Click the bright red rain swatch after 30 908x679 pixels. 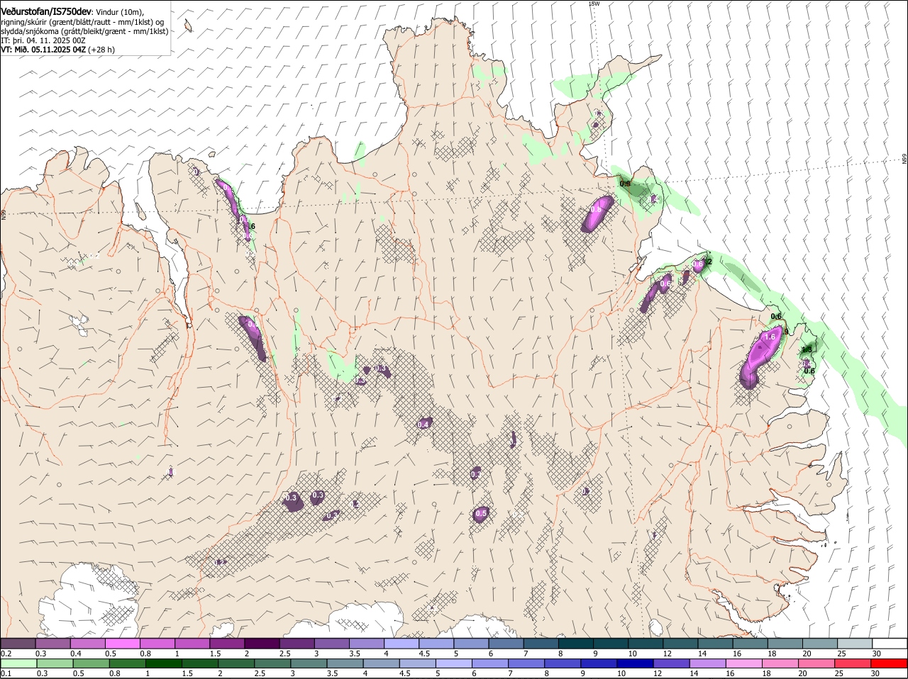pyautogui.click(x=890, y=663)
